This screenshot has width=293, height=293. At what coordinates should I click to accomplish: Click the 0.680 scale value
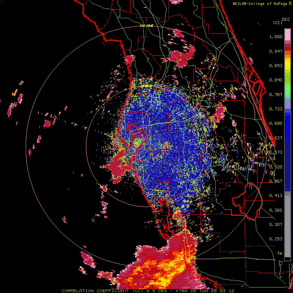point(276,123)
